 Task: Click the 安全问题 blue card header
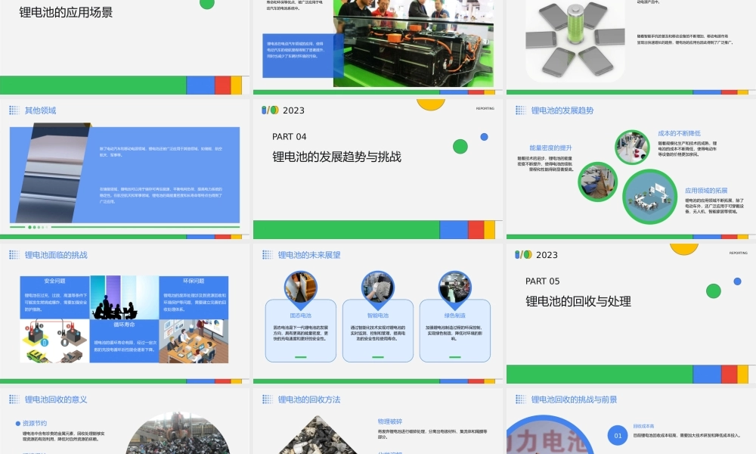[x=54, y=281]
